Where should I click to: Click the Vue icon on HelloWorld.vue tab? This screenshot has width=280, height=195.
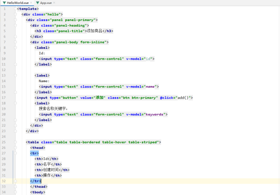4,3
